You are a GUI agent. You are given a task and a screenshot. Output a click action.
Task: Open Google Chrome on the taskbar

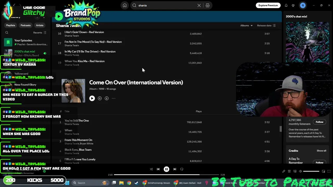tap(129, 183)
